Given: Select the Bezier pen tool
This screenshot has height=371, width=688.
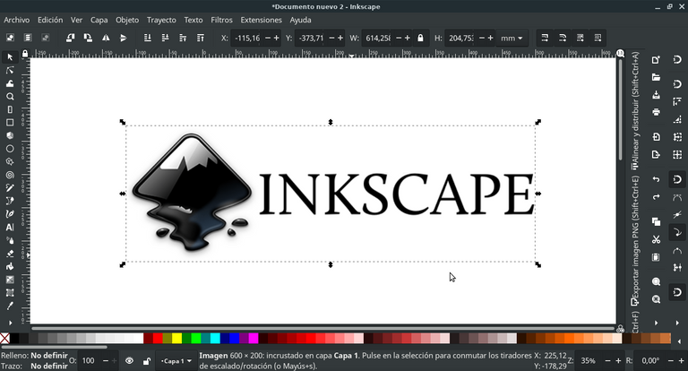Looking at the screenshot, I should click(x=10, y=201).
